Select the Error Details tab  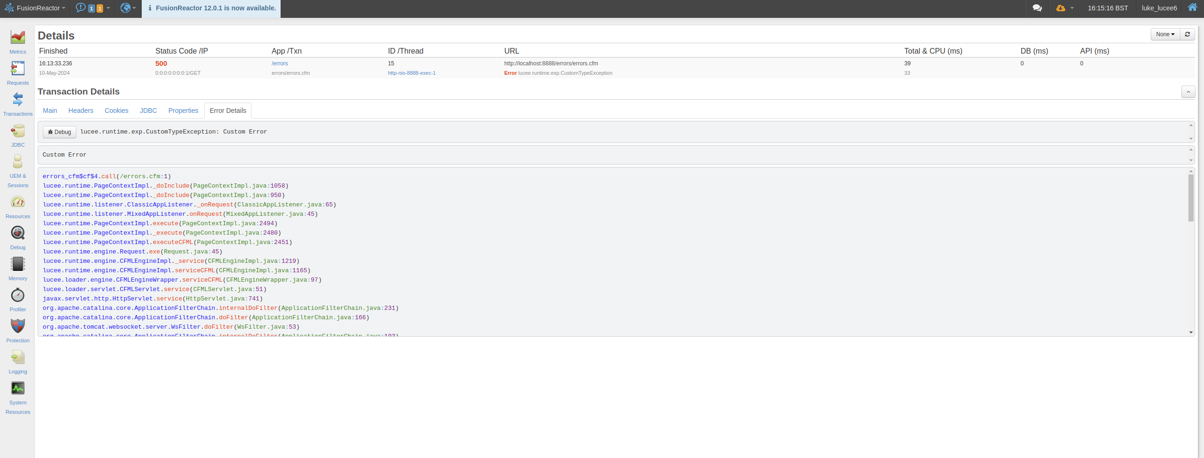[x=228, y=111]
